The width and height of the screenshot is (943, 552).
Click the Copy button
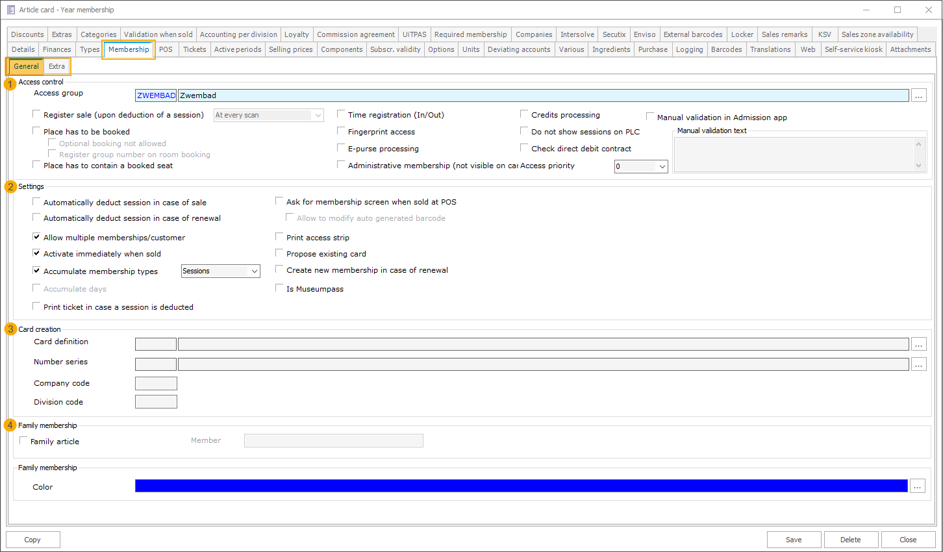[32, 540]
